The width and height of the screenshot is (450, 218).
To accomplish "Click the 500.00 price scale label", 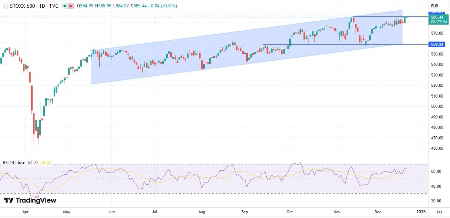I will (436, 106).
